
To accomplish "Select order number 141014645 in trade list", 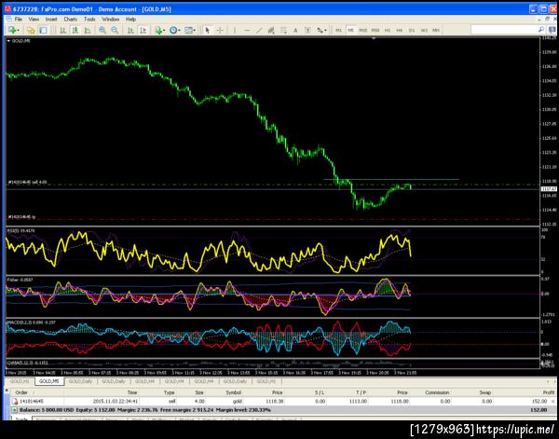I will tap(32, 401).
